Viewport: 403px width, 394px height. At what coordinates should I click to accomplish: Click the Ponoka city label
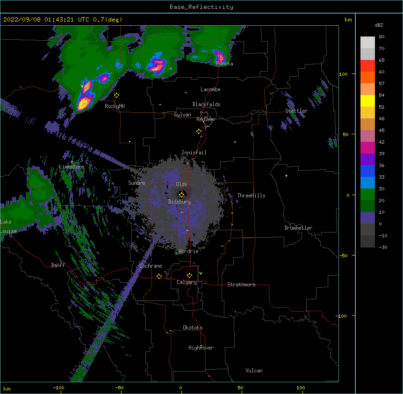[224, 64]
